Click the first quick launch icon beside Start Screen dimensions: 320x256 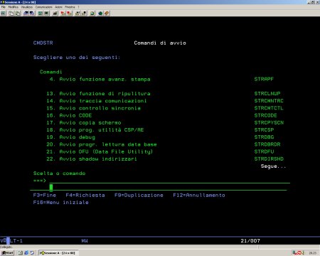pos(21,253)
